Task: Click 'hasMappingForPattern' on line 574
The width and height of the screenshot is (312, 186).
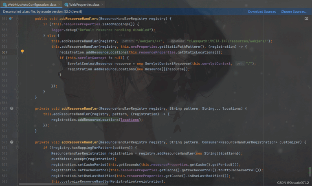Action: (x=92, y=148)
